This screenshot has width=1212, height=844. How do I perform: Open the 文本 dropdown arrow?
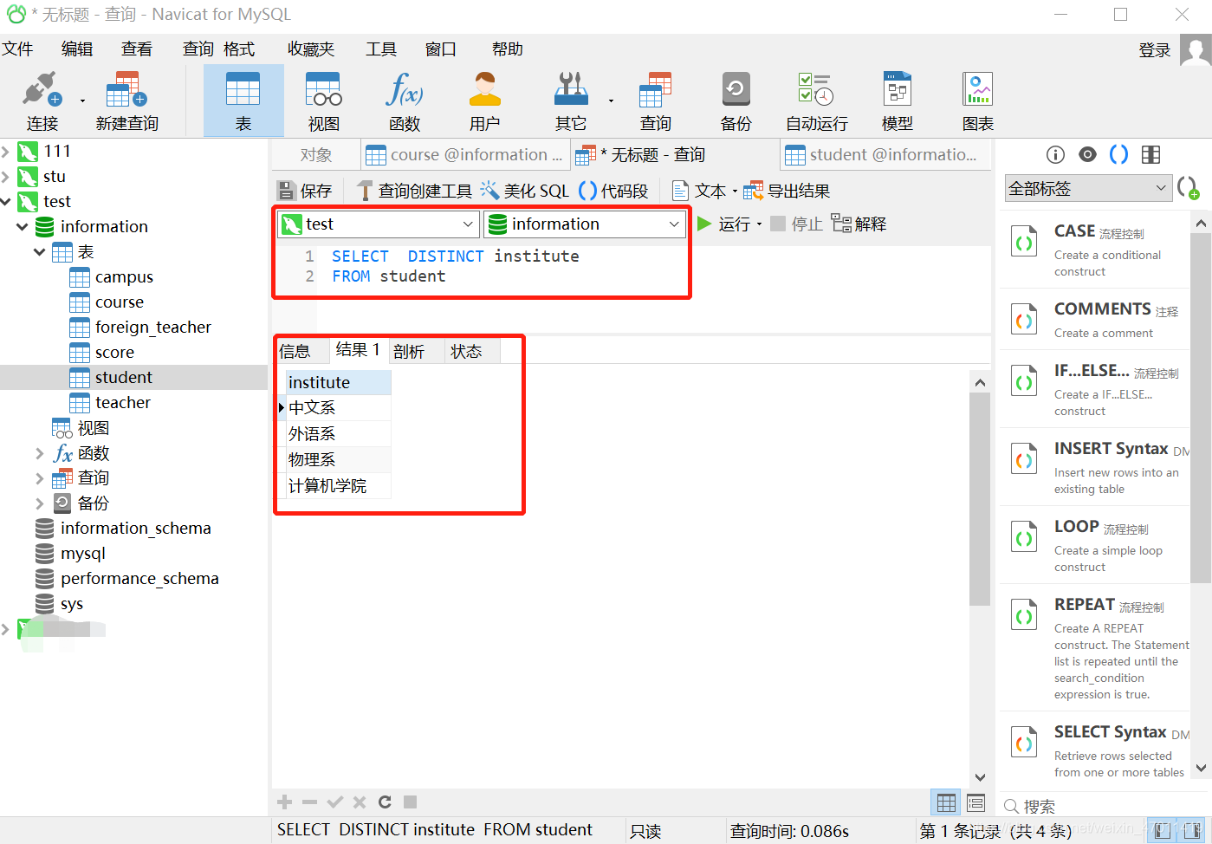(x=735, y=192)
